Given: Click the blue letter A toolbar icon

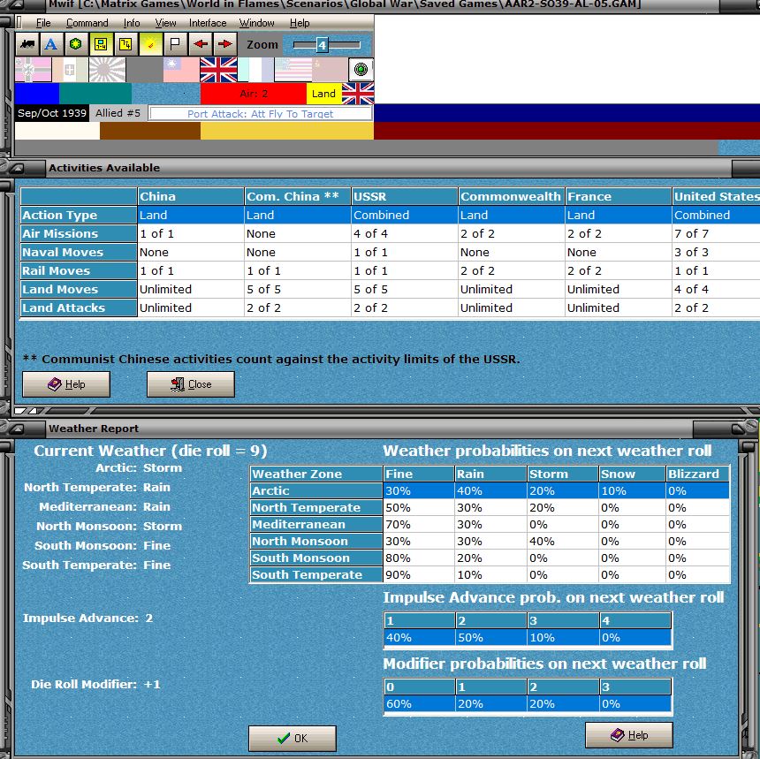Looking at the screenshot, I should pyautogui.click(x=51, y=44).
